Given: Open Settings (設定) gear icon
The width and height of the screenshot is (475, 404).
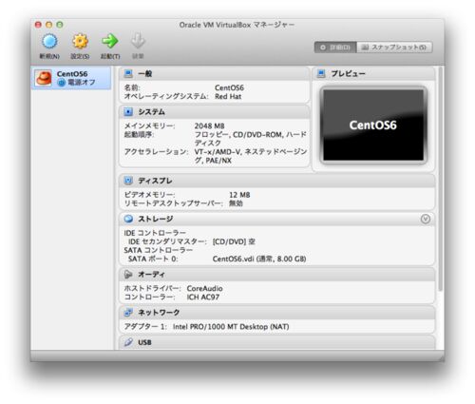Looking at the screenshot, I should click(x=80, y=42).
